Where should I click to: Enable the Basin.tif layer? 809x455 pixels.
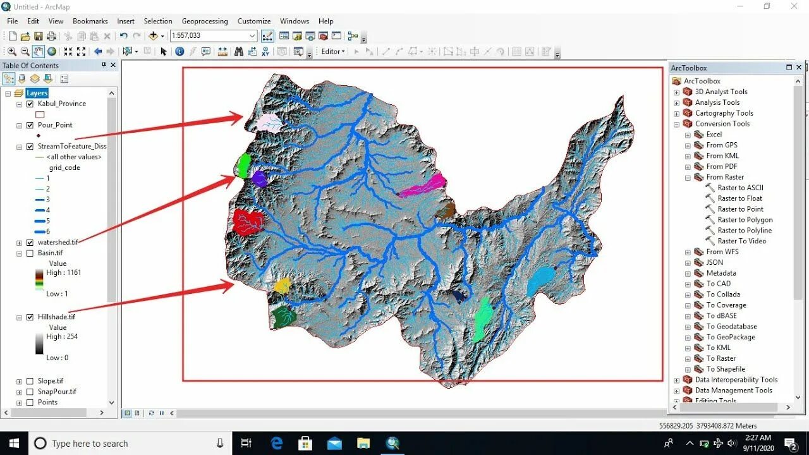[x=30, y=253]
